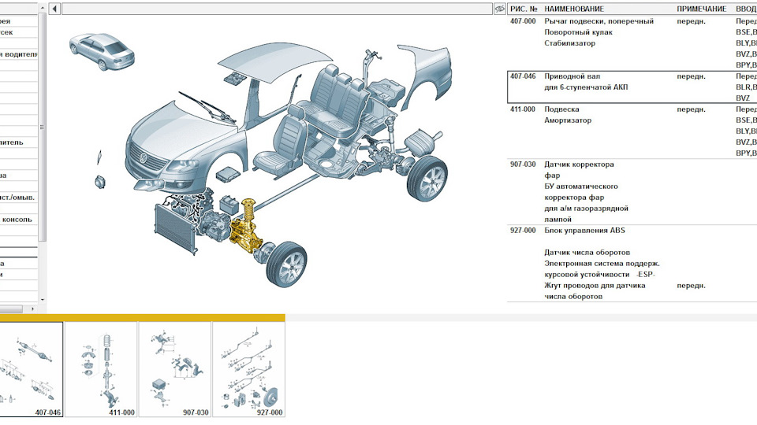
Task: Select the car battery in illustration
Action: [x=229, y=203]
